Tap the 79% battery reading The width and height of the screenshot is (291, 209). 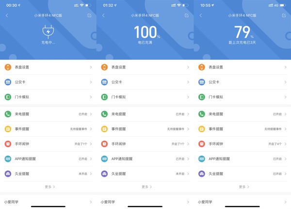[x=243, y=32]
